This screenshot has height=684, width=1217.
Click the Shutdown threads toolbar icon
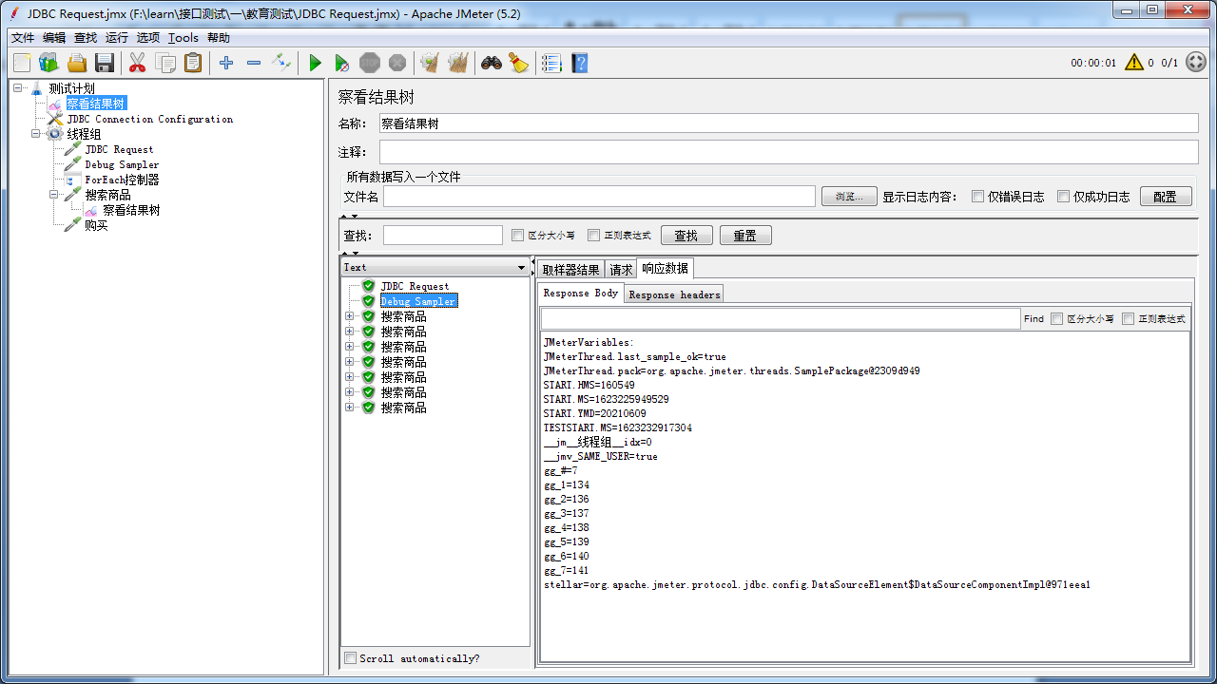[x=397, y=63]
